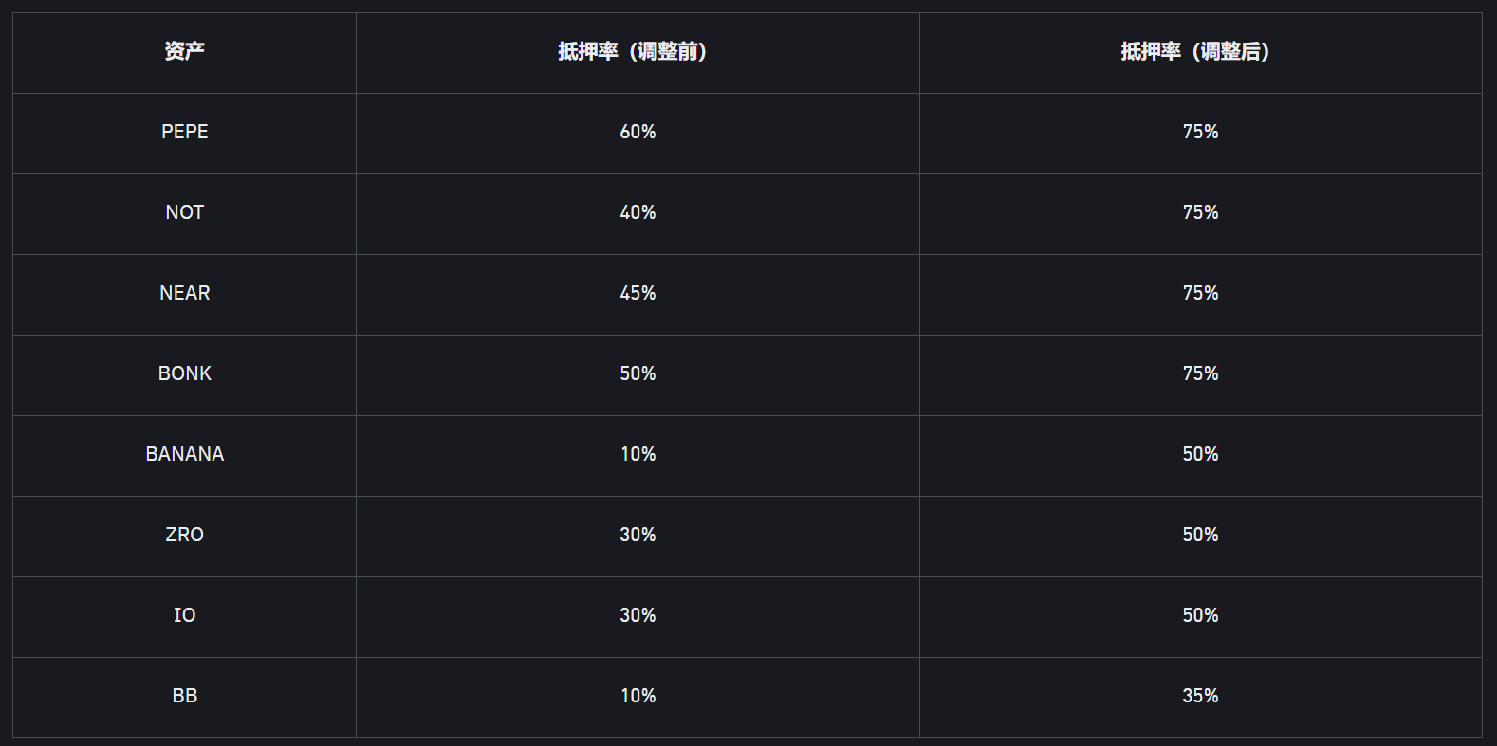The width and height of the screenshot is (1497, 746).
Task: Click ZRO's 30% pre-adjustment rate
Action: tap(638, 536)
